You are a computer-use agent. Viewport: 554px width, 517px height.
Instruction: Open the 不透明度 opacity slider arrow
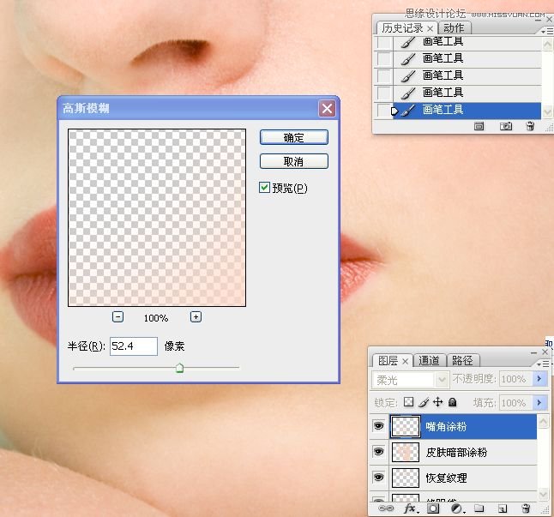click(x=539, y=379)
